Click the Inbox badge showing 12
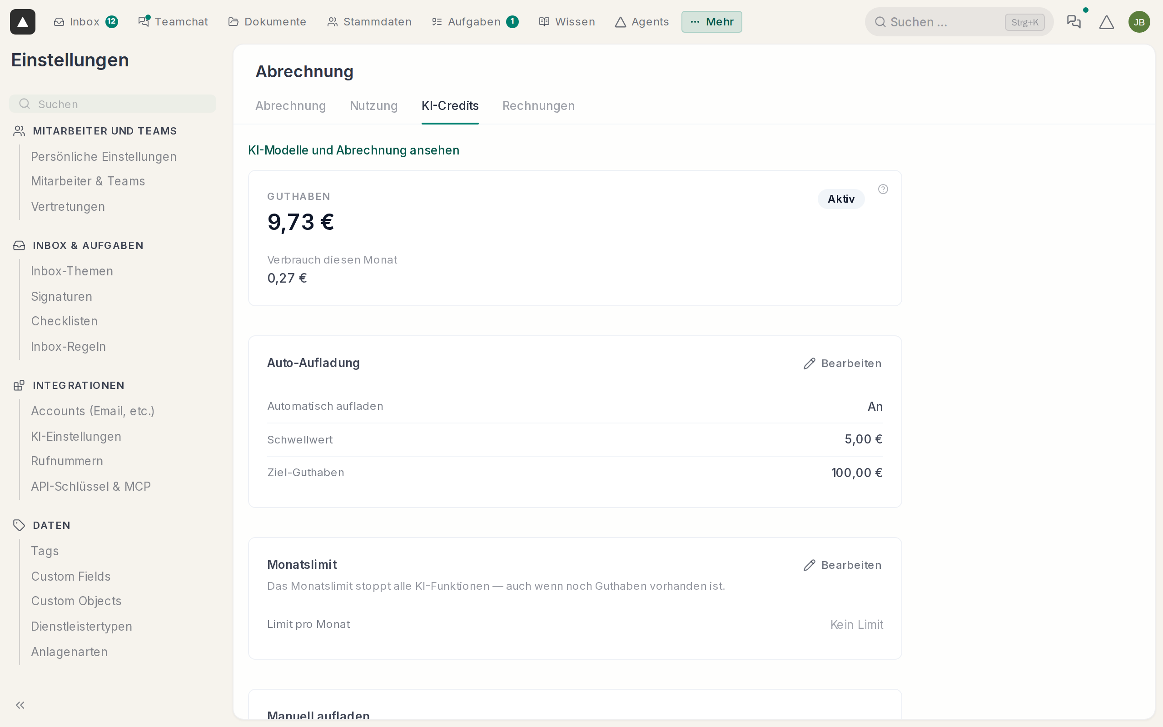Image resolution: width=1163 pixels, height=727 pixels. click(x=111, y=22)
